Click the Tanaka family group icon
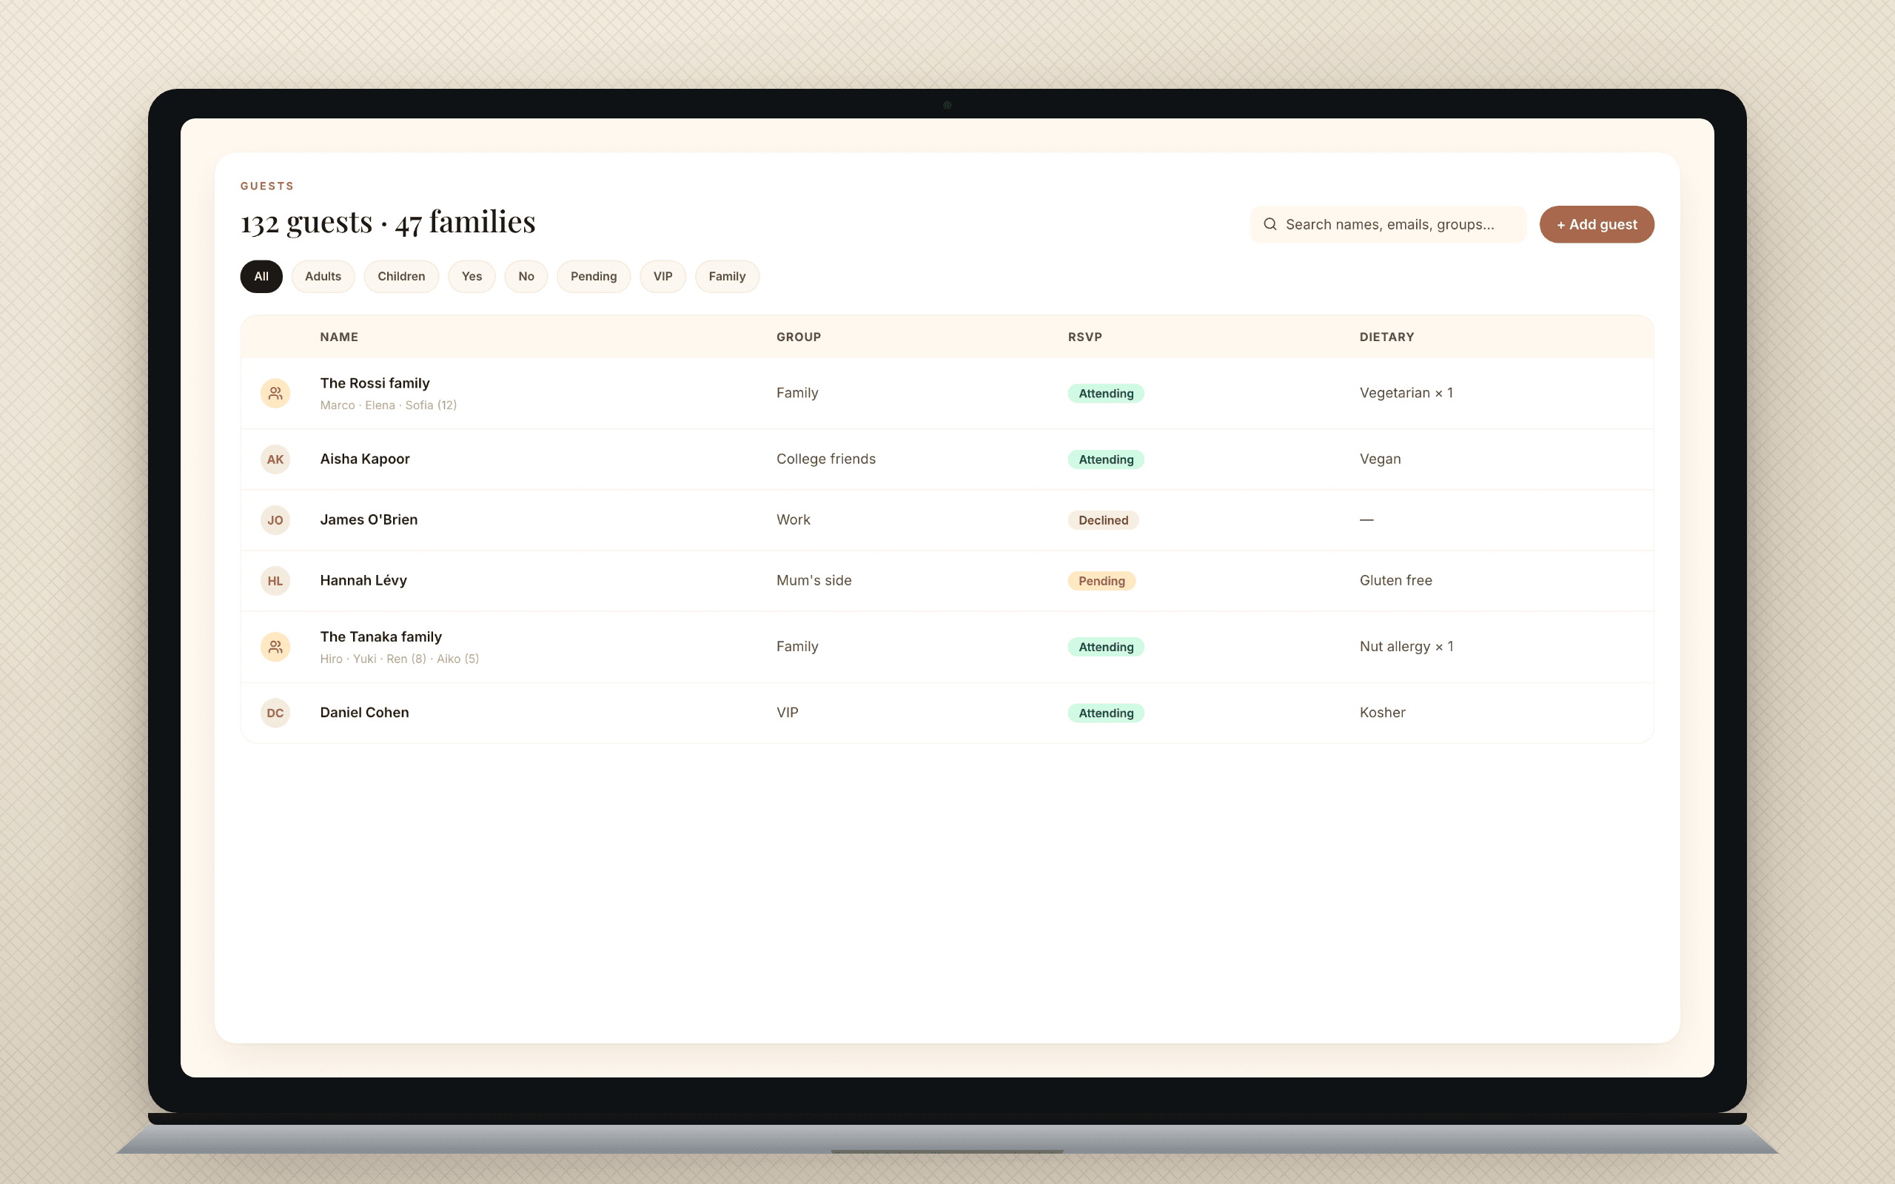The image size is (1895, 1184). click(275, 647)
